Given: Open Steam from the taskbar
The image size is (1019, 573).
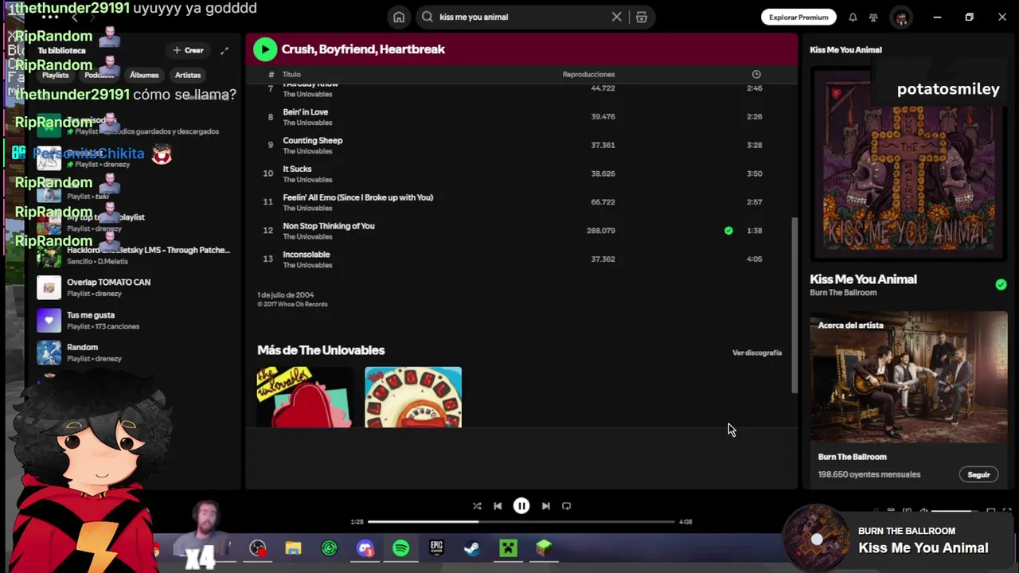Looking at the screenshot, I should pyautogui.click(x=472, y=548).
